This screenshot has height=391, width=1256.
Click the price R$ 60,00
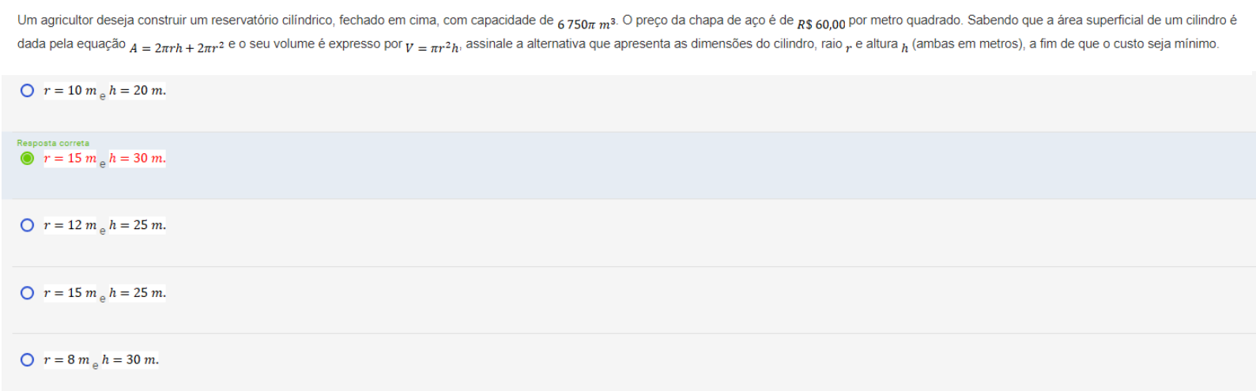coord(821,24)
